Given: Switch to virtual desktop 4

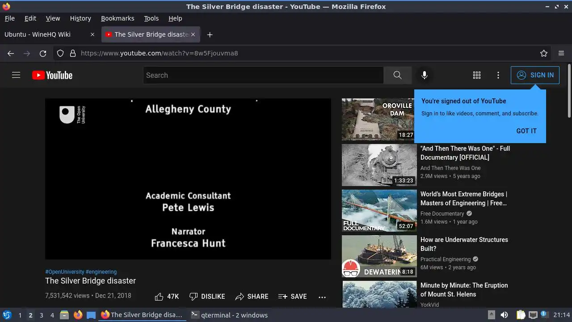Looking at the screenshot, I should [x=52, y=315].
